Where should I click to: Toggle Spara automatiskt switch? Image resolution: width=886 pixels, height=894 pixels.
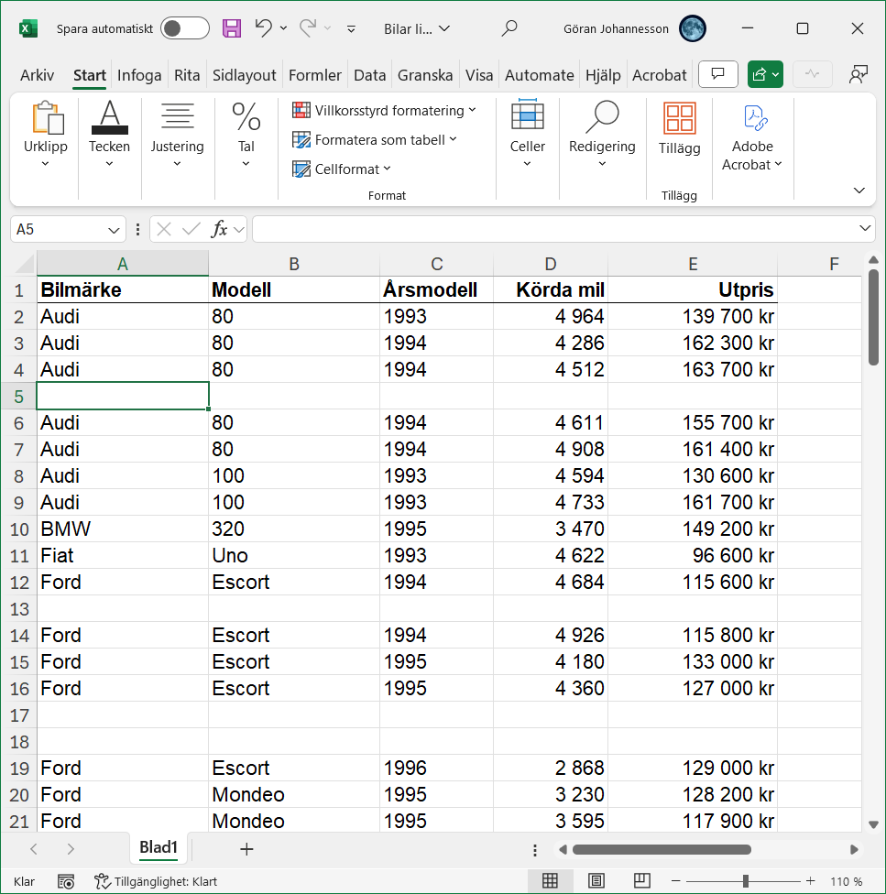(184, 28)
